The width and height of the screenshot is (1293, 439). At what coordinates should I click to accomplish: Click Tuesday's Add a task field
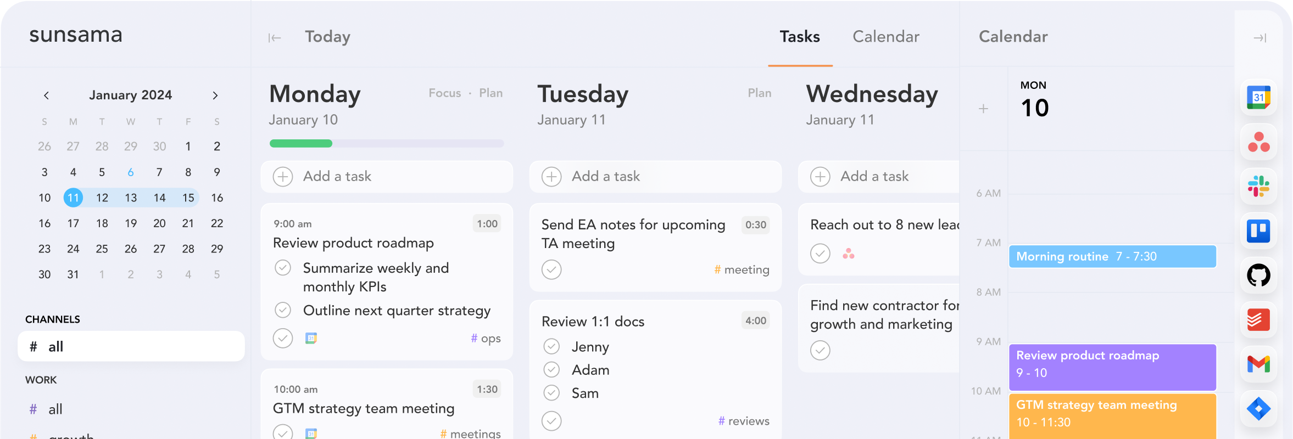pyautogui.click(x=655, y=177)
